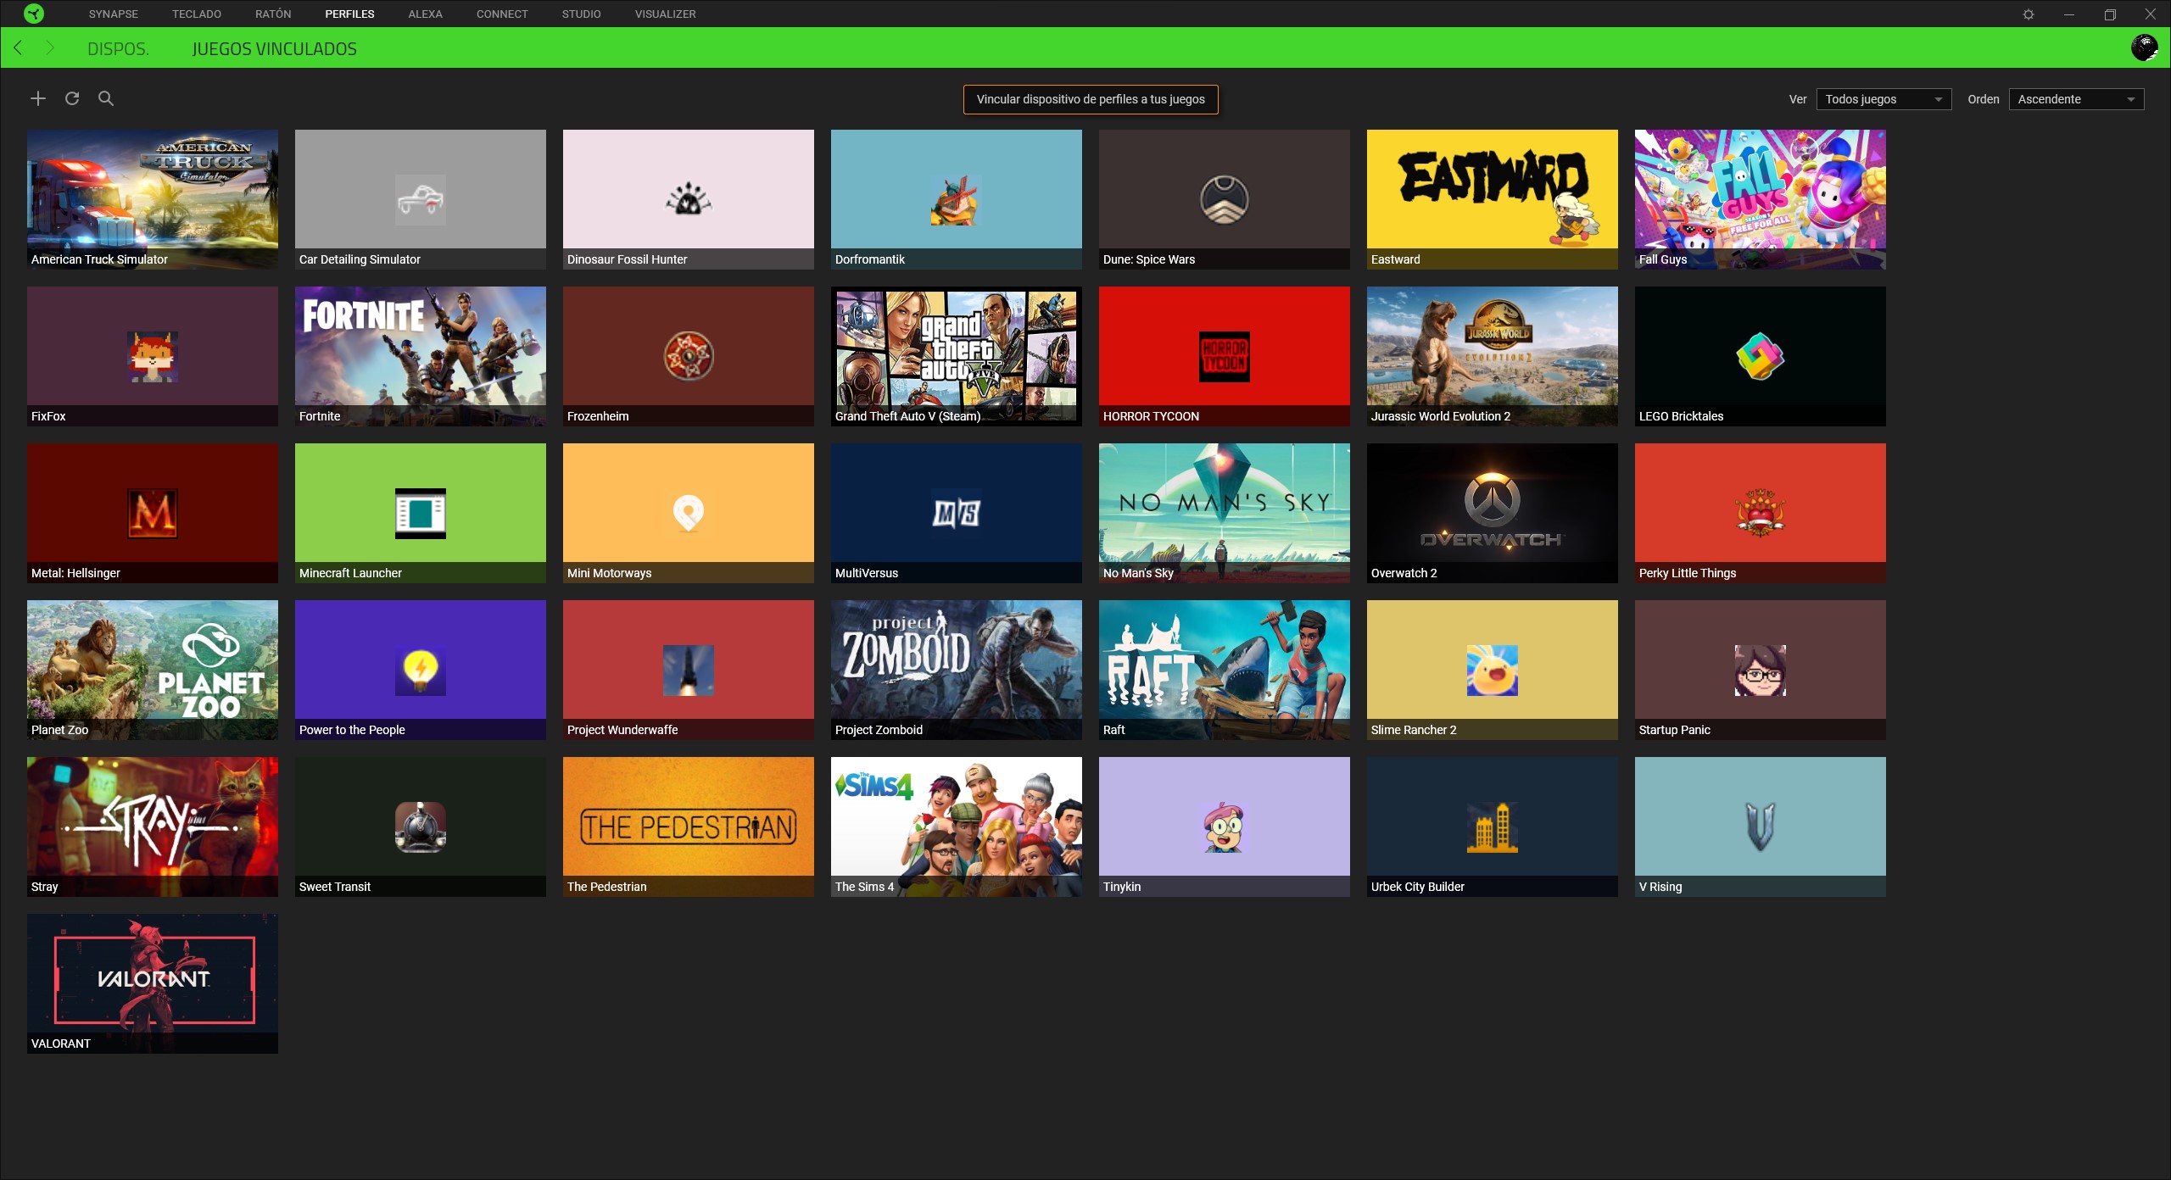Add a new game with plus icon

38,98
